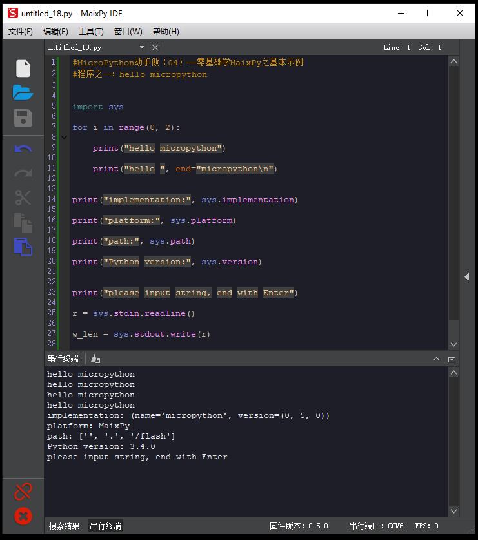Image resolution: width=478 pixels, height=540 pixels.
Task: Create a new file with the blank page icon
Action: click(23, 68)
